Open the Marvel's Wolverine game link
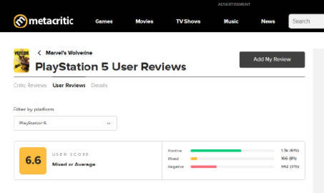The height and width of the screenshot is (193, 324). click(x=69, y=53)
